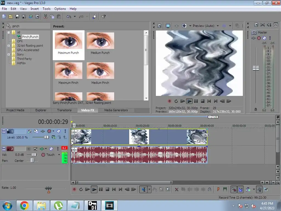Open the Insert menu
281x211 pixels.
pos(35,9)
